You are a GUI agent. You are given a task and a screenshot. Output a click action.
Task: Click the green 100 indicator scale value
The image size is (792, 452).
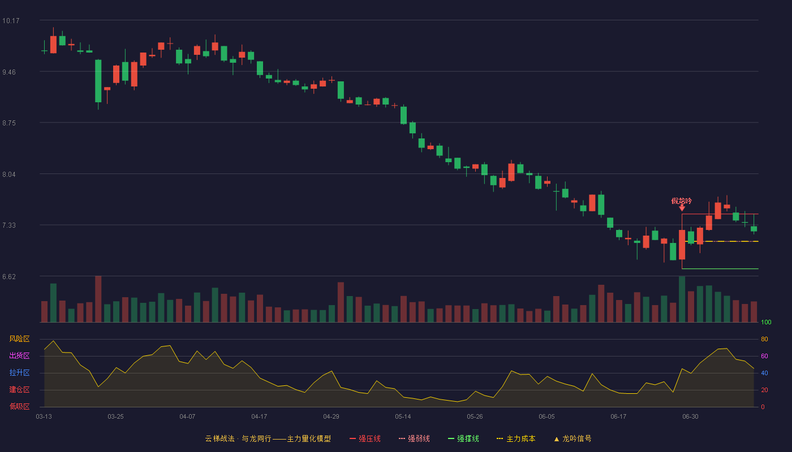tap(766, 323)
